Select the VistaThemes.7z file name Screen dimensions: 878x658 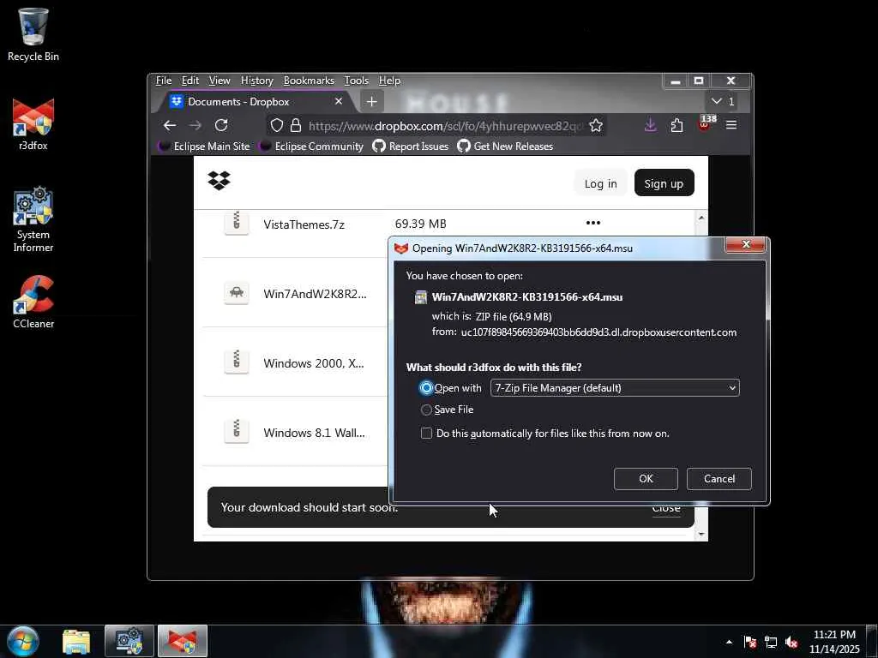(304, 224)
